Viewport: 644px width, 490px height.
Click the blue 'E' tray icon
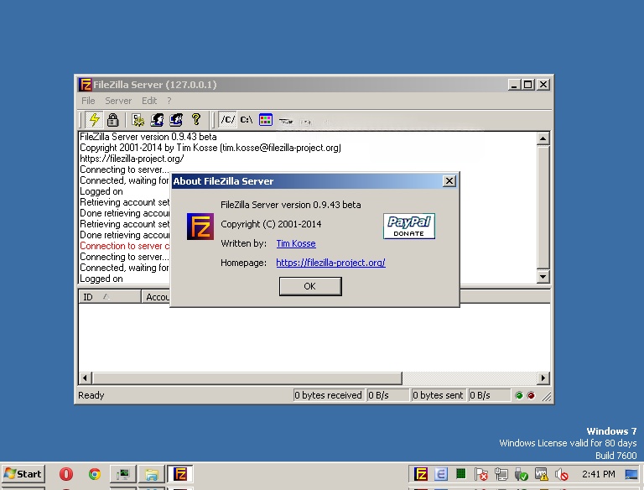coord(441,474)
